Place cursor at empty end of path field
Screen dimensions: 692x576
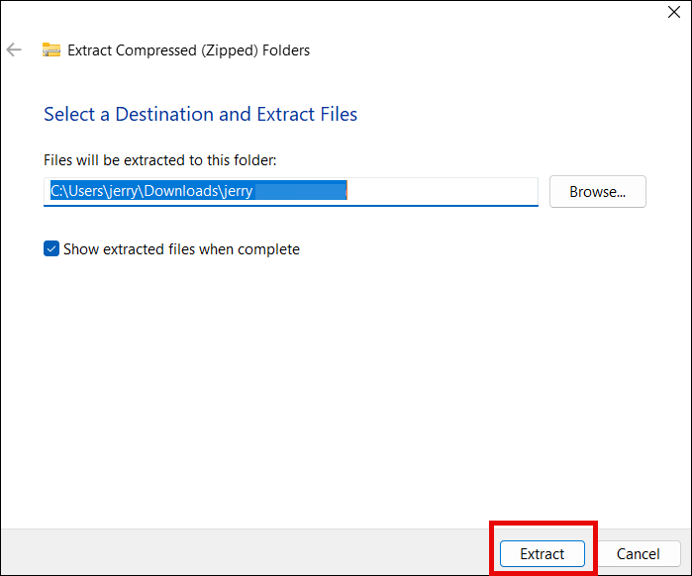[x=445, y=192]
